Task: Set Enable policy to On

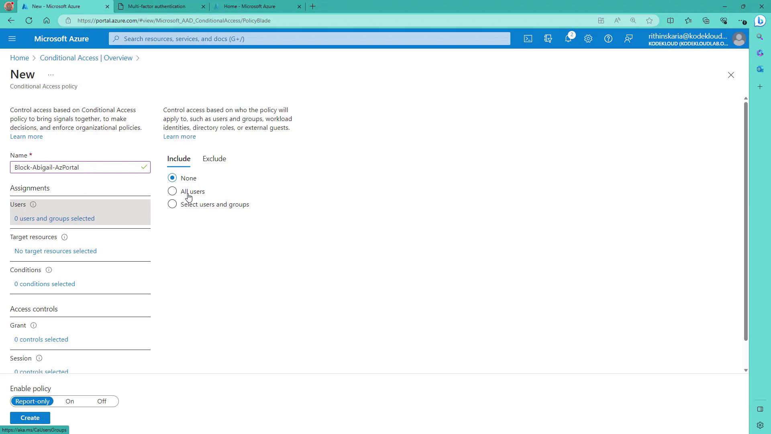Action: coord(70,401)
